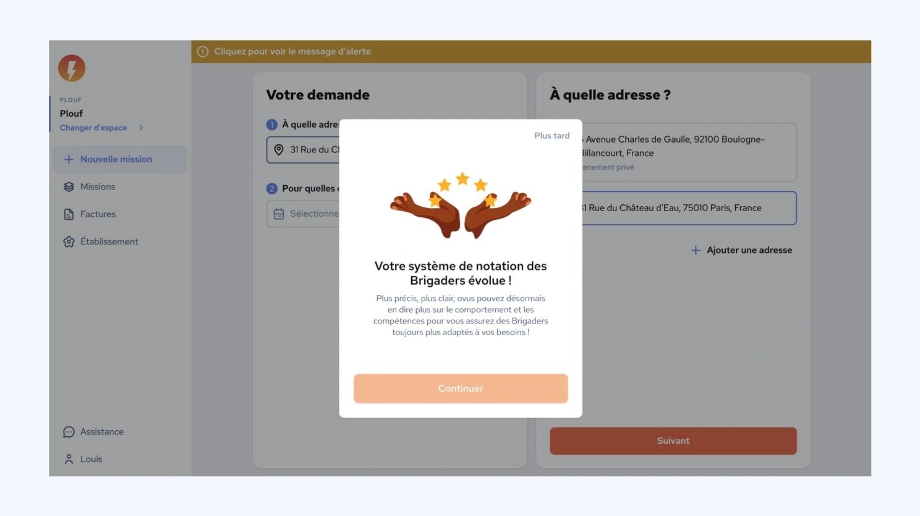
Task: Click Ajouter une adresse
Action: [741, 250]
